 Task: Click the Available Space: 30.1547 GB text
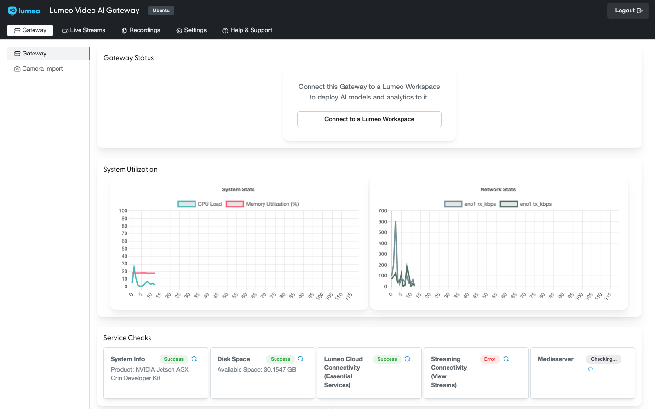click(257, 370)
